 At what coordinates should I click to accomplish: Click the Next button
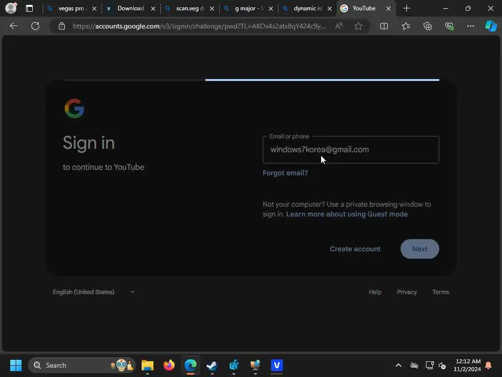tap(420, 249)
